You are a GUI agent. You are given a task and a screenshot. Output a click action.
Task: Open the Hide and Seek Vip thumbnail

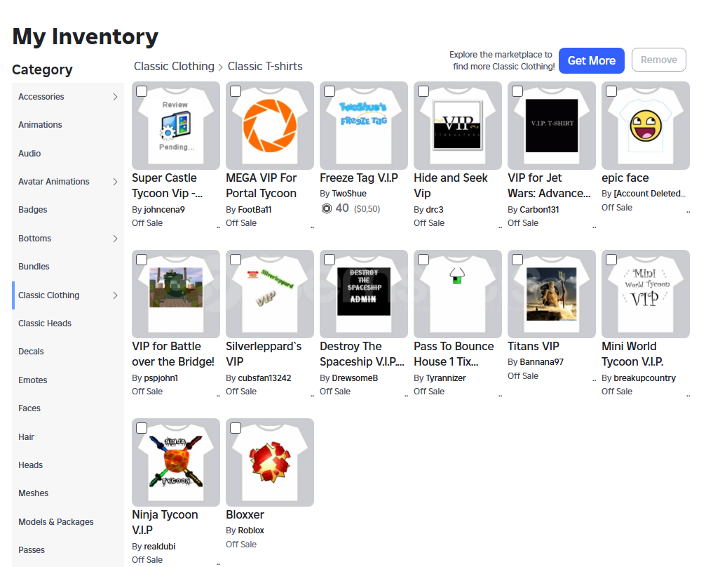457,126
